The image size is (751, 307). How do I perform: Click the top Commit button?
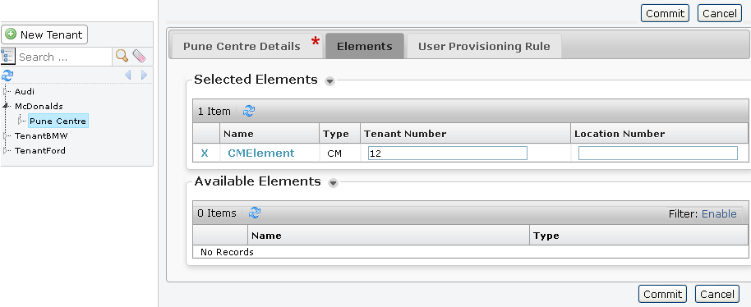tap(665, 13)
